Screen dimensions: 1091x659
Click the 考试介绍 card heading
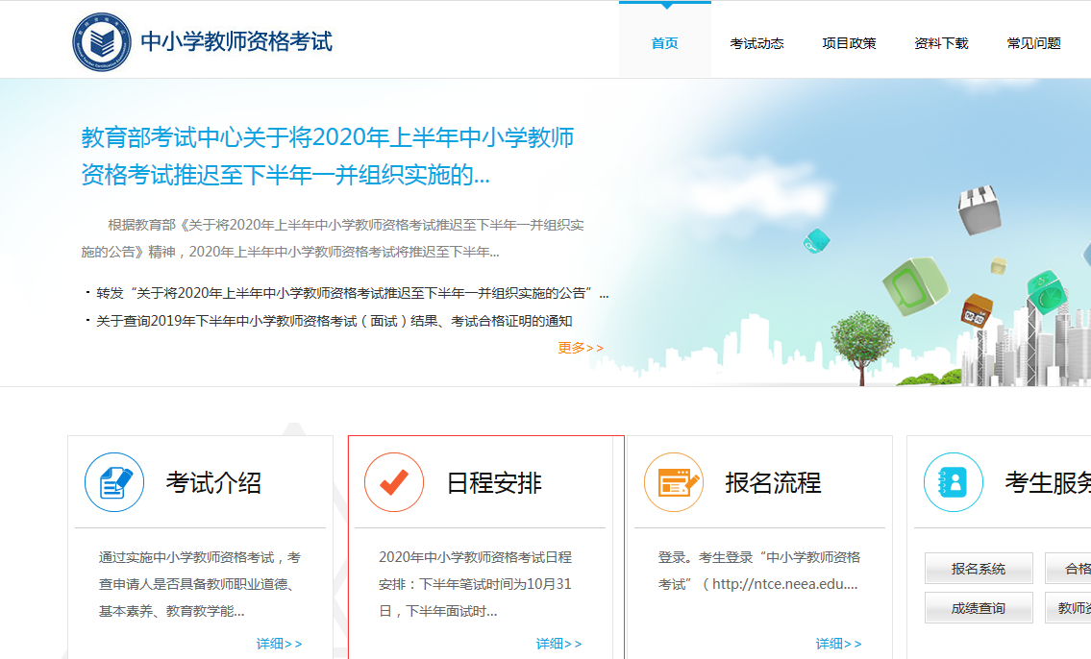click(213, 482)
